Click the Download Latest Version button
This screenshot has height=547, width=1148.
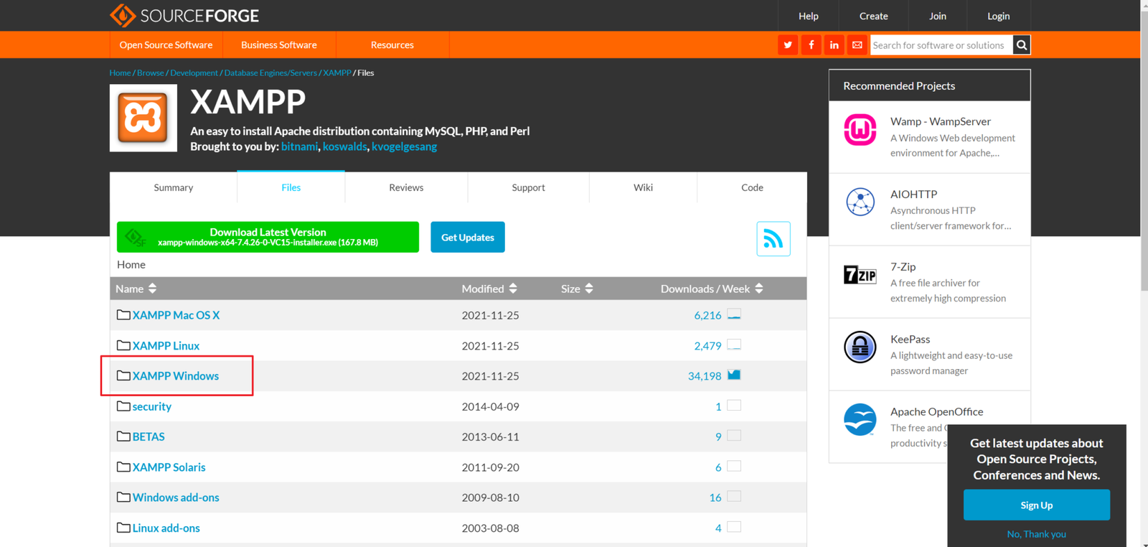268,237
